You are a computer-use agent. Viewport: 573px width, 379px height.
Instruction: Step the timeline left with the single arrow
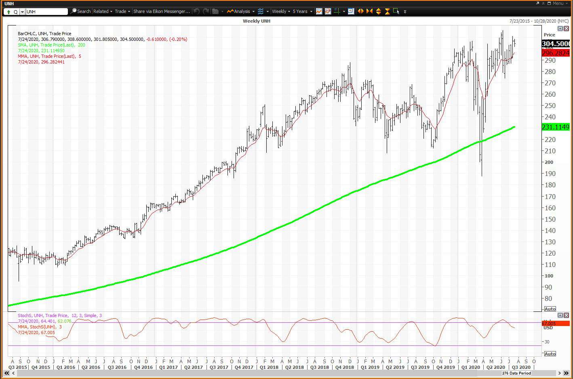[13, 373]
